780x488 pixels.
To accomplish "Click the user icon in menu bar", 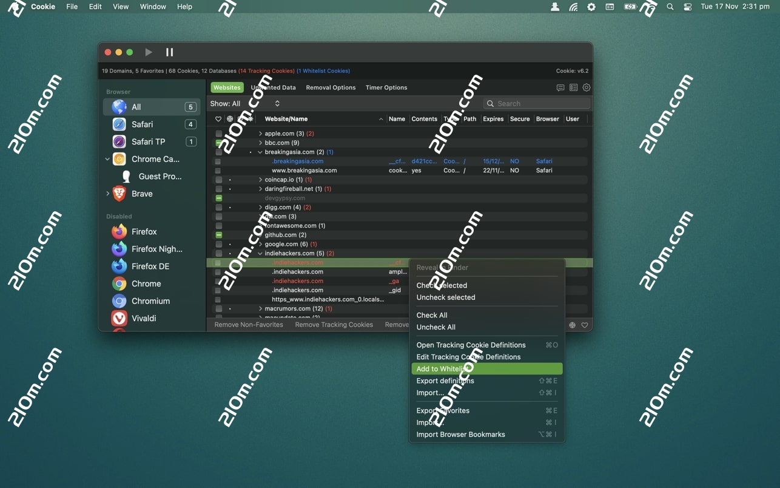I will (555, 7).
